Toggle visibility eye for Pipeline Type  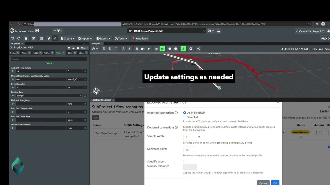point(13,96)
